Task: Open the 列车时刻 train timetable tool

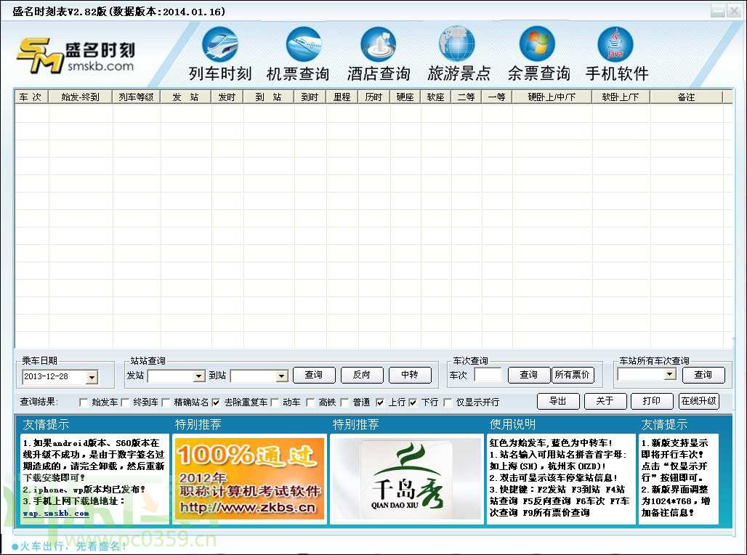Action: [219, 51]
